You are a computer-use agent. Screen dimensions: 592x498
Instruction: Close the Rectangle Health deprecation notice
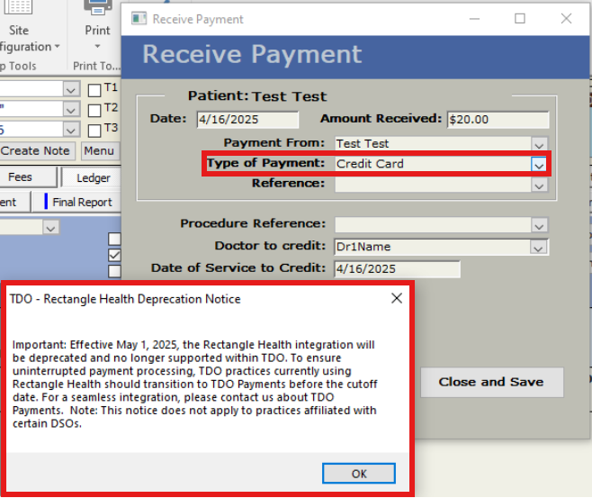(x=396, y=299)
